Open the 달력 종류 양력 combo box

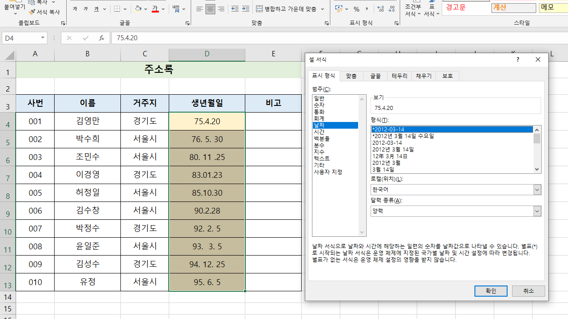[x=456, y=211]
